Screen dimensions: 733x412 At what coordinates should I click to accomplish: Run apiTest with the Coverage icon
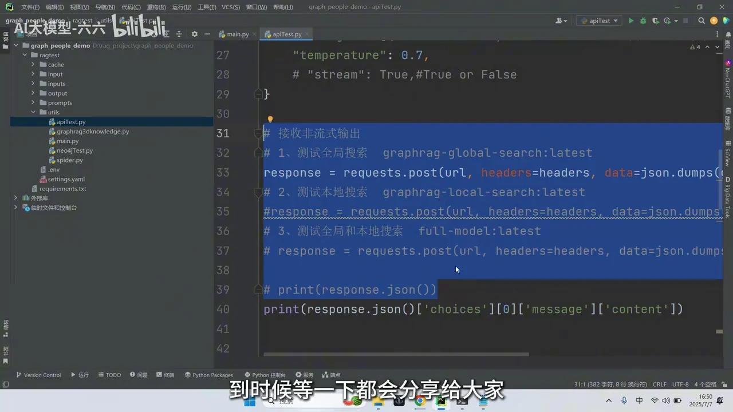655,21
